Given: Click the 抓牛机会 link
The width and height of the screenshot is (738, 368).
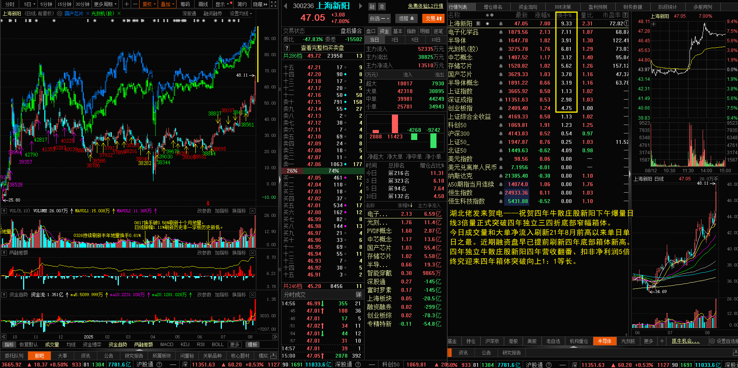Looking at the screenshot, I should 686,341.
